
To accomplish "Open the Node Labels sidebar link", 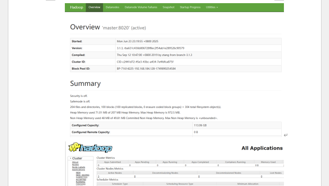I will 78,167.
